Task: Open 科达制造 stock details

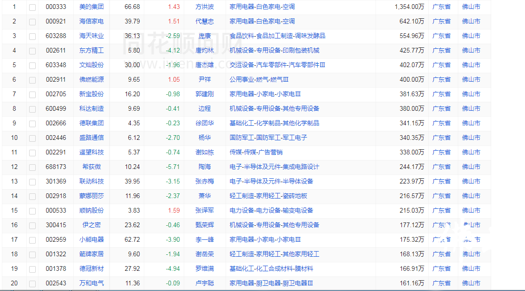Action: [x=91, y=109]
